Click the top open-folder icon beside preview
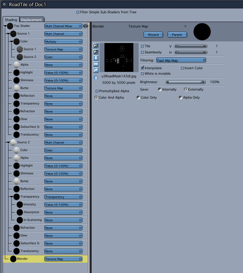This screenshot has width=243, height=273. (x=96, y=46)
